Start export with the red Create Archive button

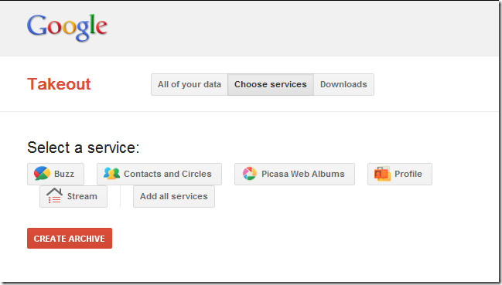[70, 238]
